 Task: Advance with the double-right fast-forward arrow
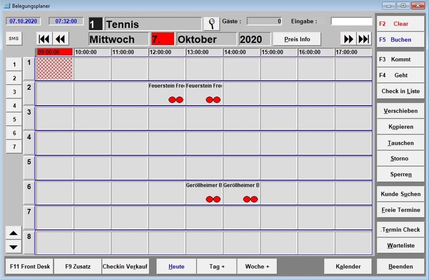[x=348, y=39]
